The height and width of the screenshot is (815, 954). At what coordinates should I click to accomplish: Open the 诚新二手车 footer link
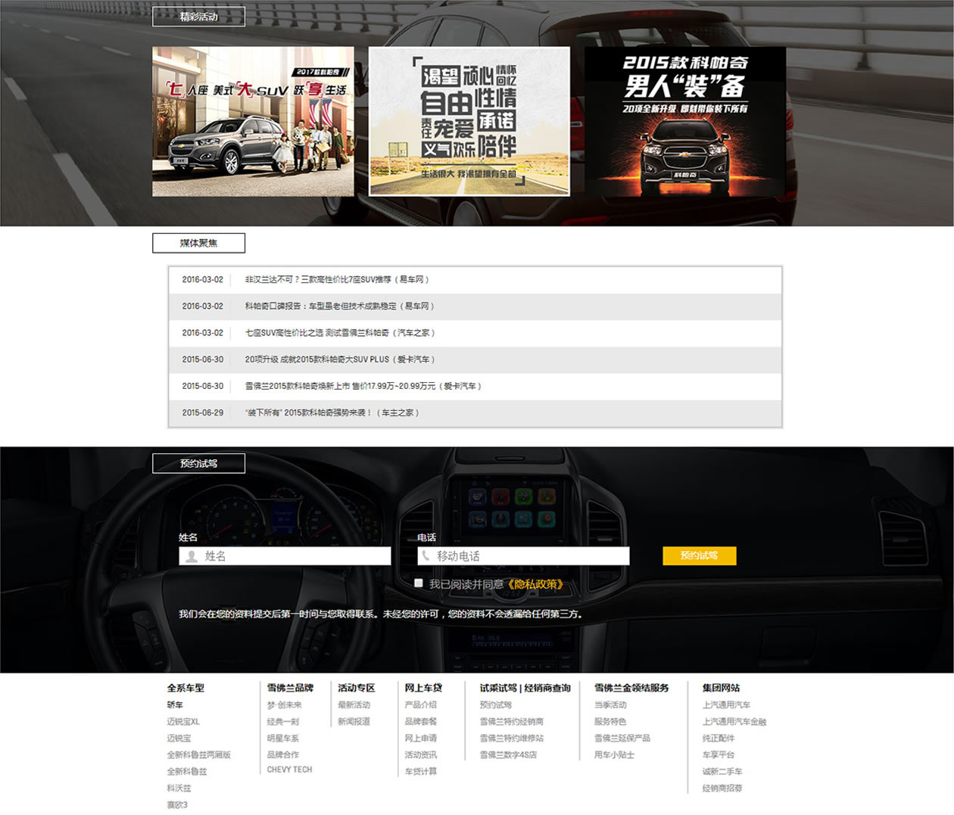pos(722,771)
